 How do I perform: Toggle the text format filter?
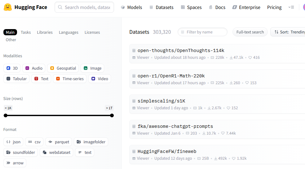coord(85,152)
